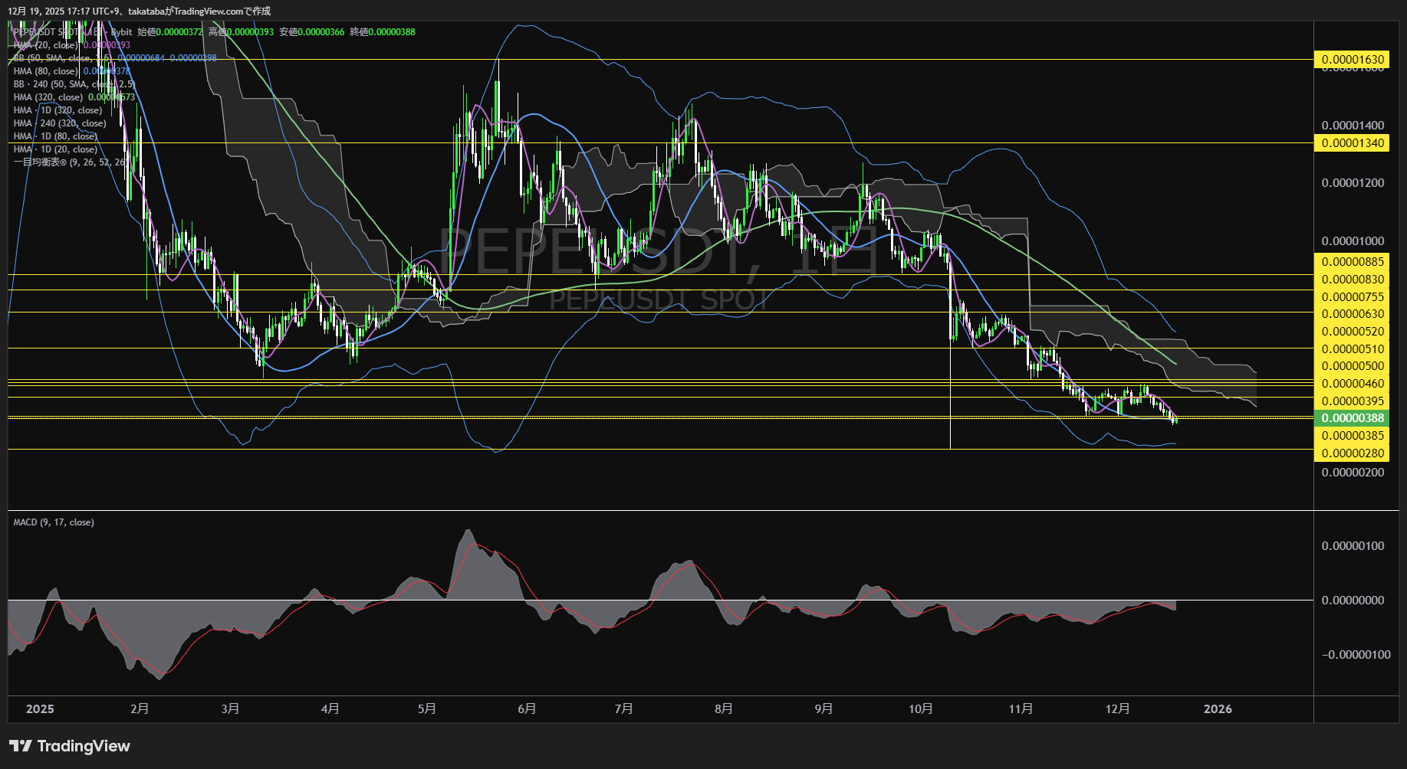Click the MACD zero level 0.00000000 axis label
The width and height of the screenshot is (1407, 769).
coord(1353,600)
